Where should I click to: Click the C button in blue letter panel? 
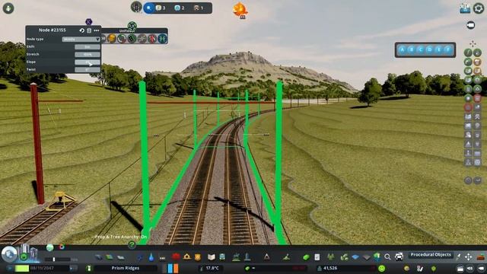pyautogui.click(x=421, y=49)
